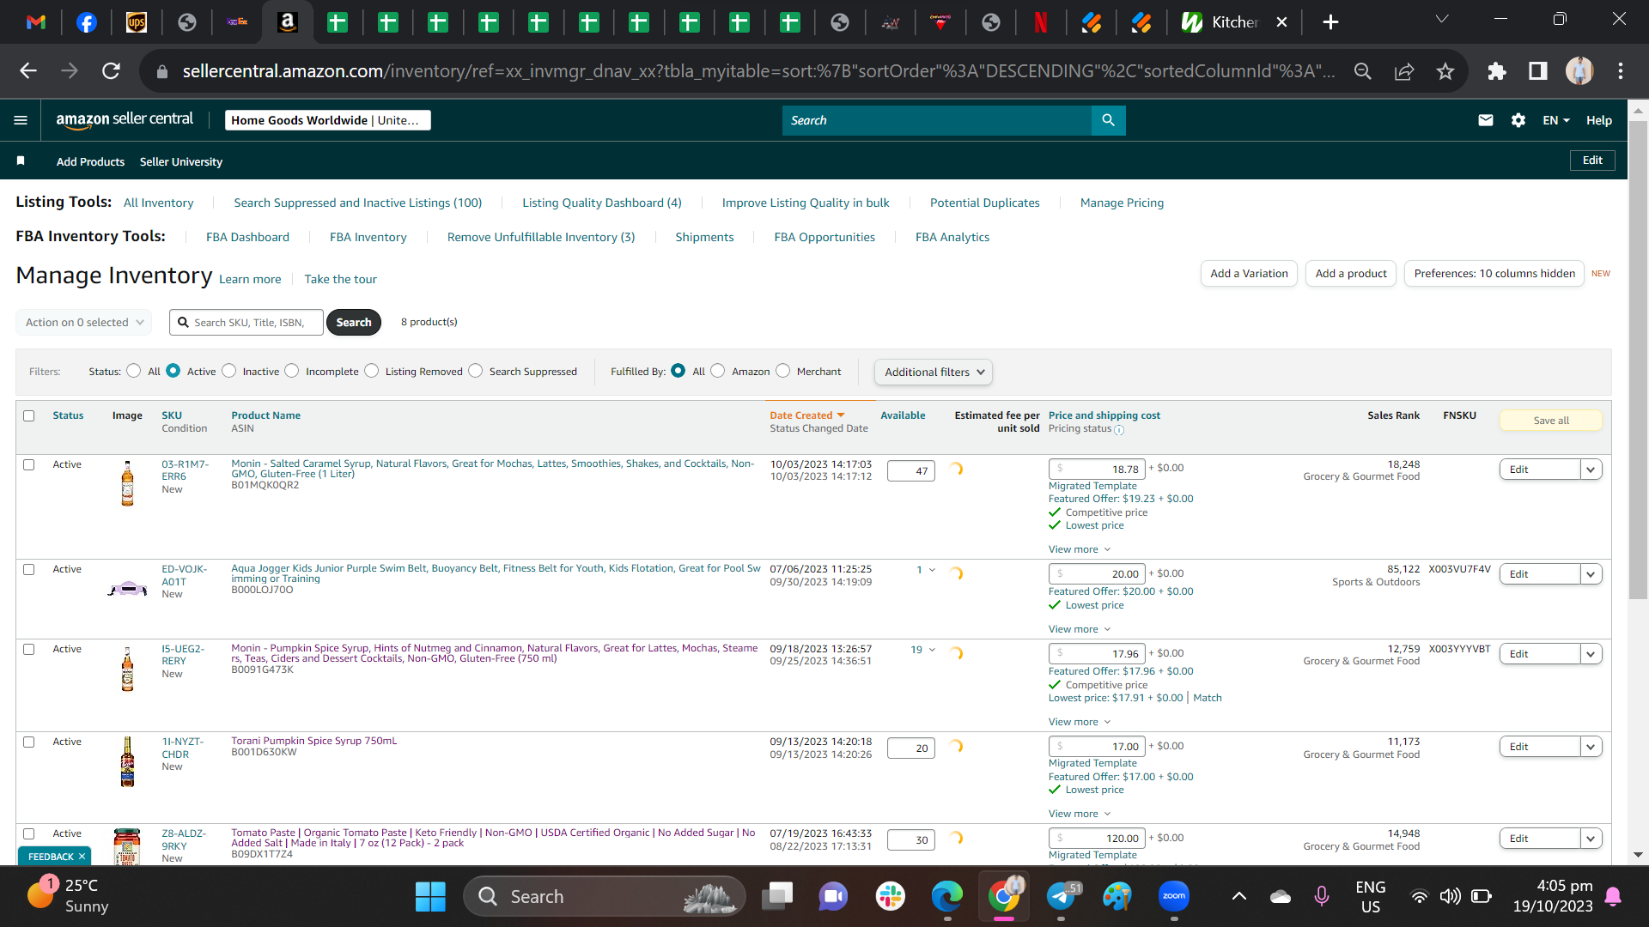Close the FEEDBACK tab
1649x927 pixels.
[x=82, y=857]
